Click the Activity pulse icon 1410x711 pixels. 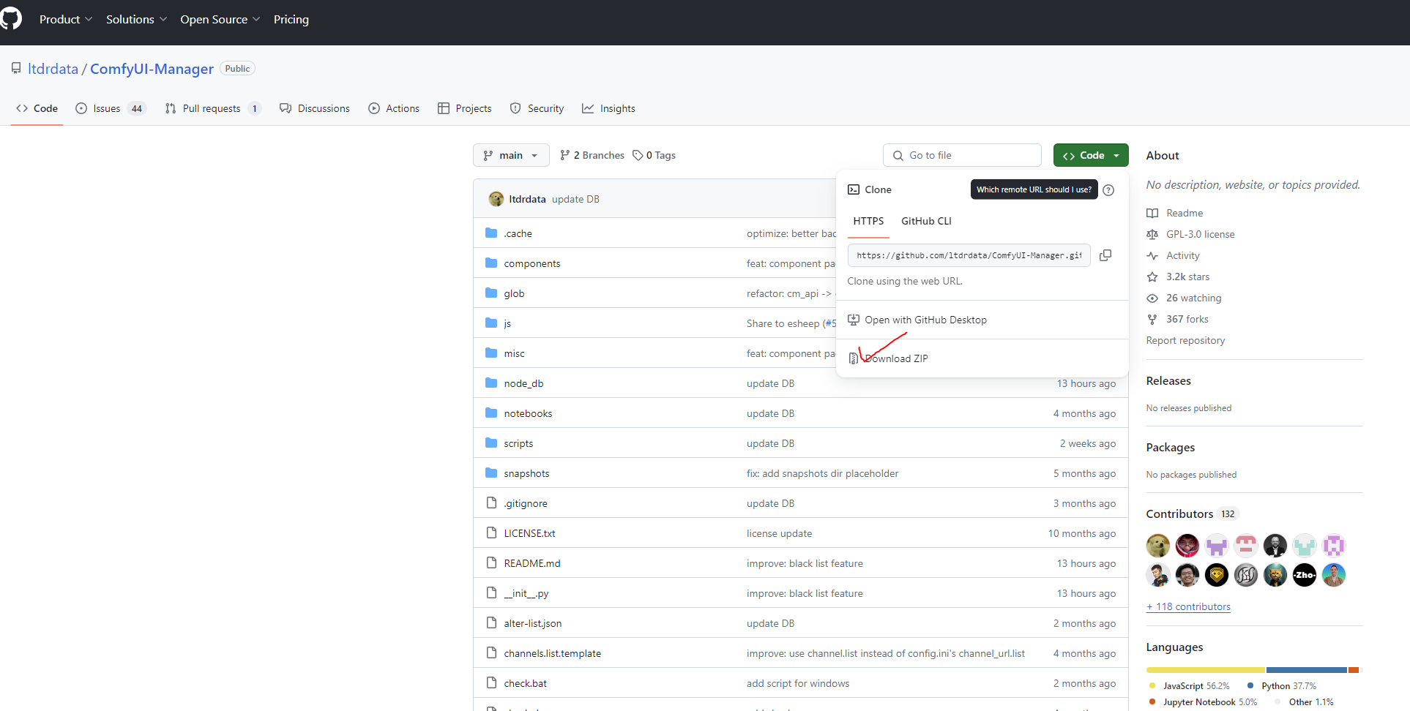[1152, 255]
